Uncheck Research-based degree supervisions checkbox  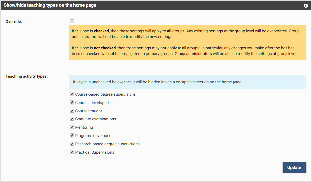click(x=72, y=144)
